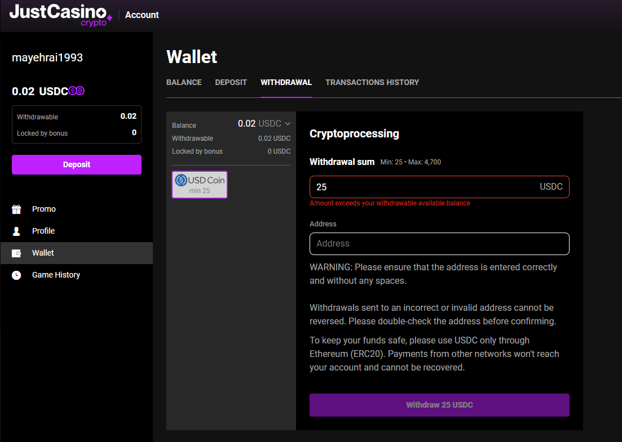Click the Withdraw 25 USDC button
Image resolution: width=622 pixels, height=442 pixels.
coord(439,405)
